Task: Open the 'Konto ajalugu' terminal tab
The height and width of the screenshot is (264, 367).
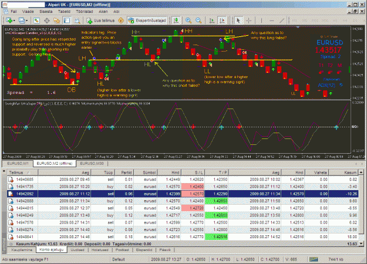Action: tap(52, 250)
